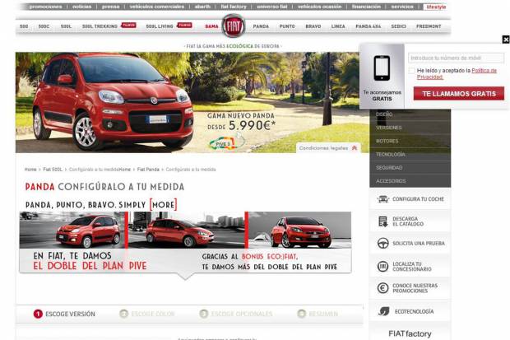Viewport: 510px width, 340px height.
Task: Open the abarth menu item
Action: (202, 7)
